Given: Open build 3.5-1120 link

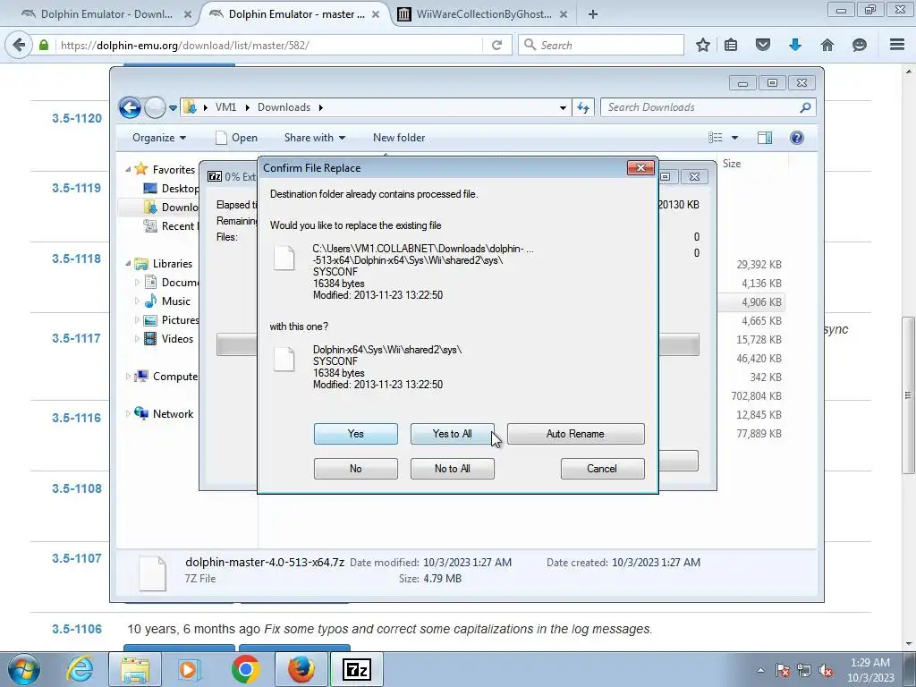Looking at the screenshot, I should click(x=77, y=118).
